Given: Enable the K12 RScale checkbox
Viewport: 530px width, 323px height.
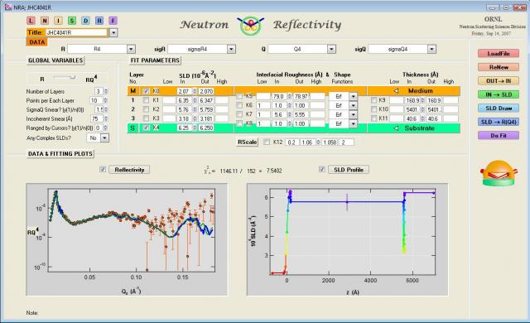Looking at the screenshot, I should (267, 142).
